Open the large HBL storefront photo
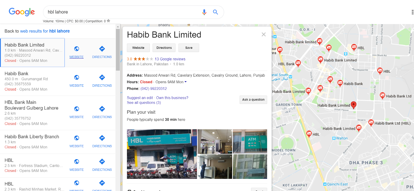The height and width of the screenshot is (191, 414). [162, 154]
